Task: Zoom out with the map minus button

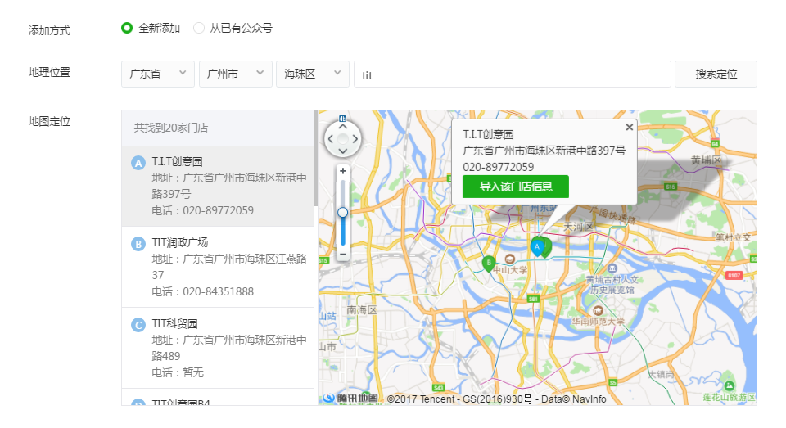Action: tap(342, 255)
